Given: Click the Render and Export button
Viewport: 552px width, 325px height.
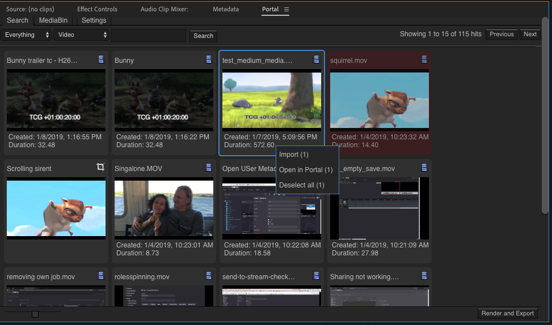Looking at the screenshot, I should [507, 314].
